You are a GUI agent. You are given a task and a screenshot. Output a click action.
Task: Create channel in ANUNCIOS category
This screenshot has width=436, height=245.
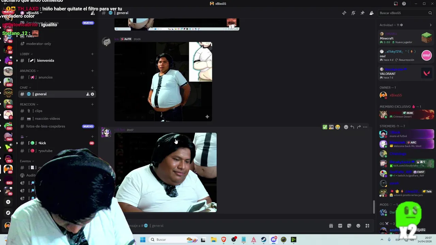(92, 71)
